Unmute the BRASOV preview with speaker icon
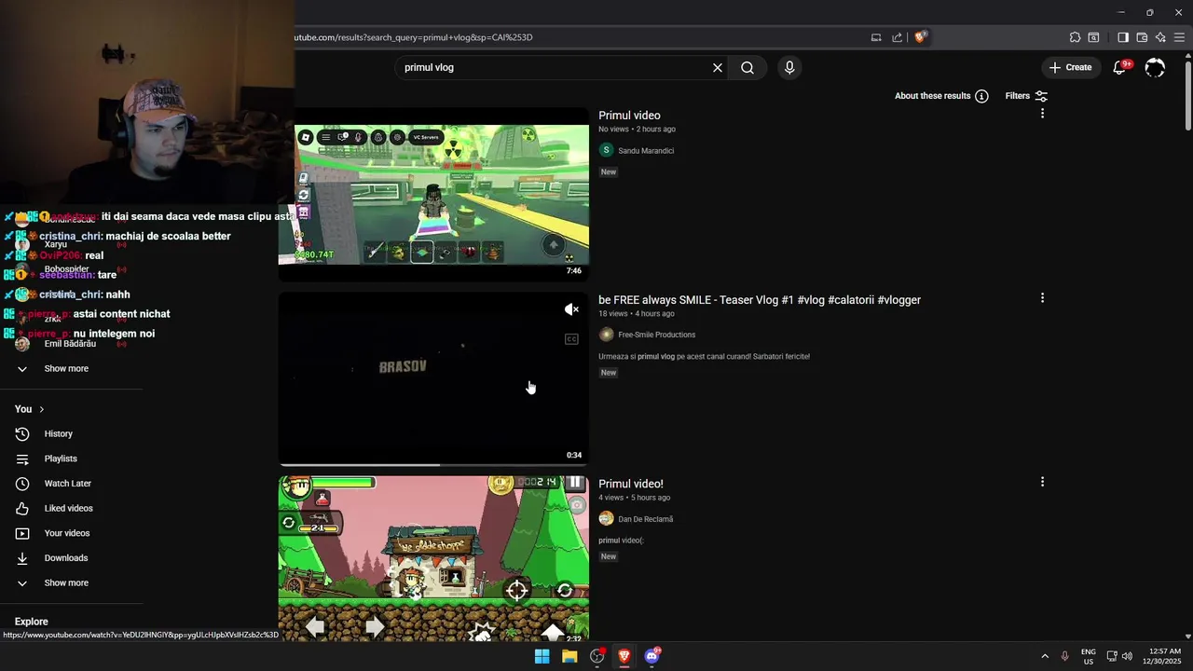The height and width of the screenshot is (671, 1193). 571,309
